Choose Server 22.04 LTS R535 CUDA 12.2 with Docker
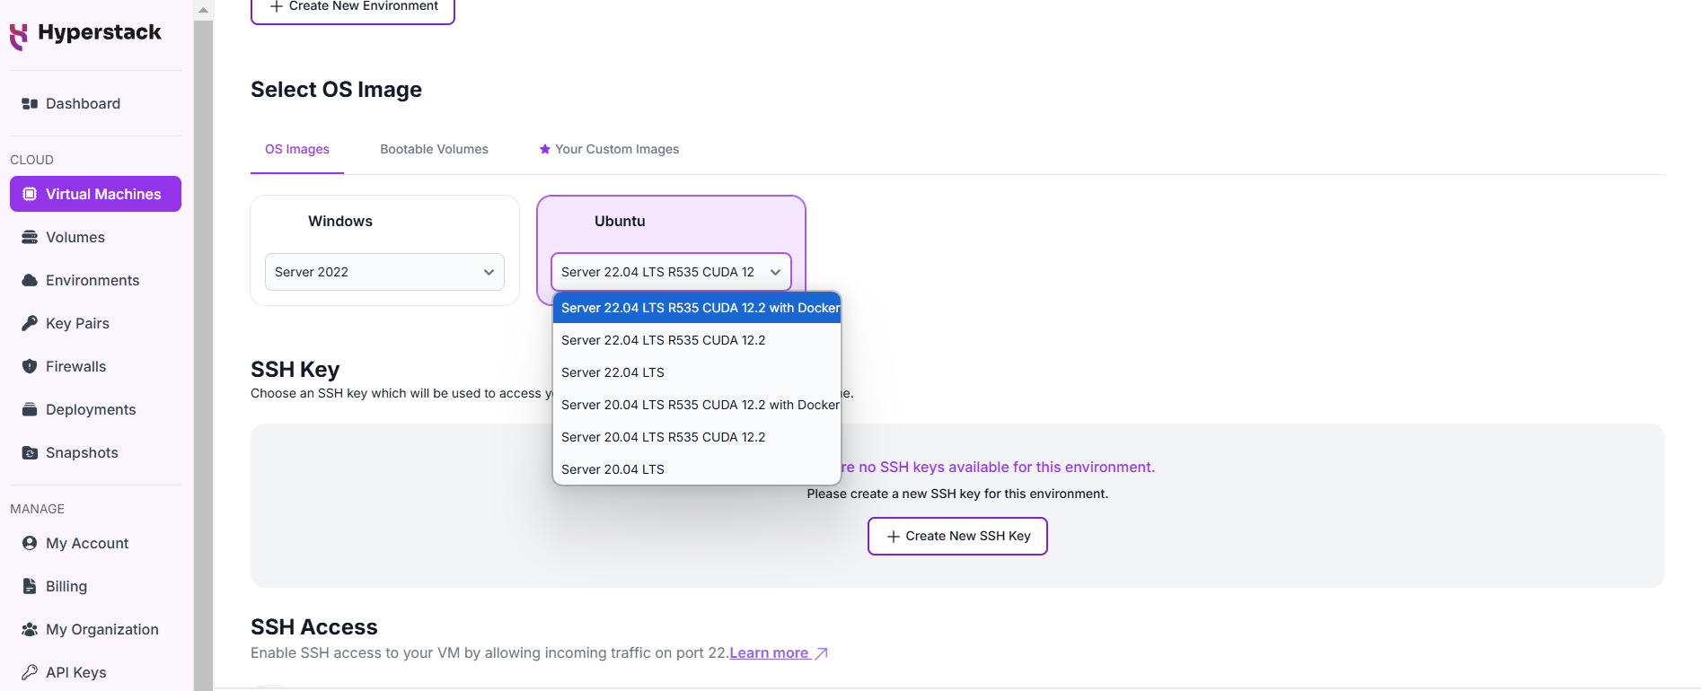 697,308
